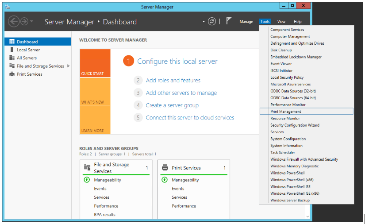Click the refresh icon in header
The image size is (365, 224).
(212, 21)
